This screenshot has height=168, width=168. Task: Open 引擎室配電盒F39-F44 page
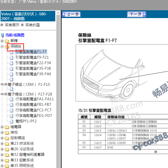pos(33,74)
